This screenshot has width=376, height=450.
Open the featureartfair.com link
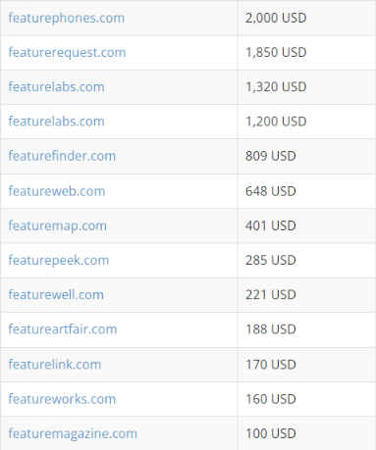tap(63, 329)
